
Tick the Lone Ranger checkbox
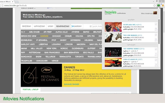pos(156,35)
